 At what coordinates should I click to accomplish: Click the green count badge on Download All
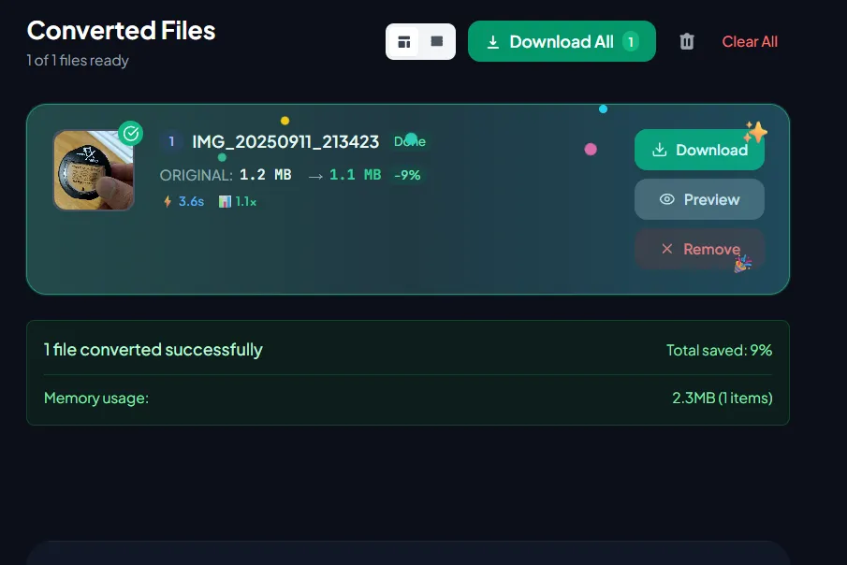click(630, 41)
